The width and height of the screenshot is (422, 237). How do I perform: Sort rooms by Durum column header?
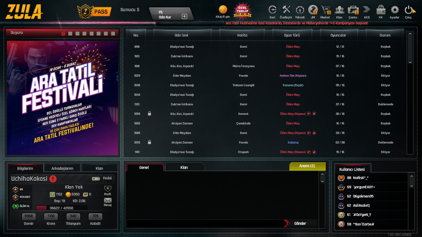tap(385, 35)
